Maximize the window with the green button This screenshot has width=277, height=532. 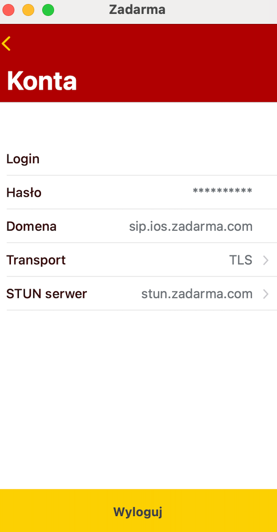[x=48, y=10]
